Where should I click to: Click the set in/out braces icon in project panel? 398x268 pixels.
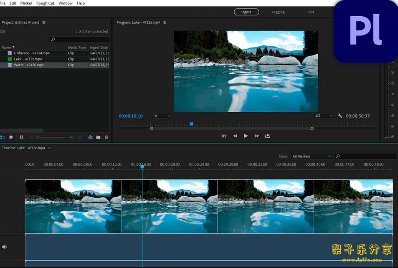pyautogui.click(x=21, y=137)
